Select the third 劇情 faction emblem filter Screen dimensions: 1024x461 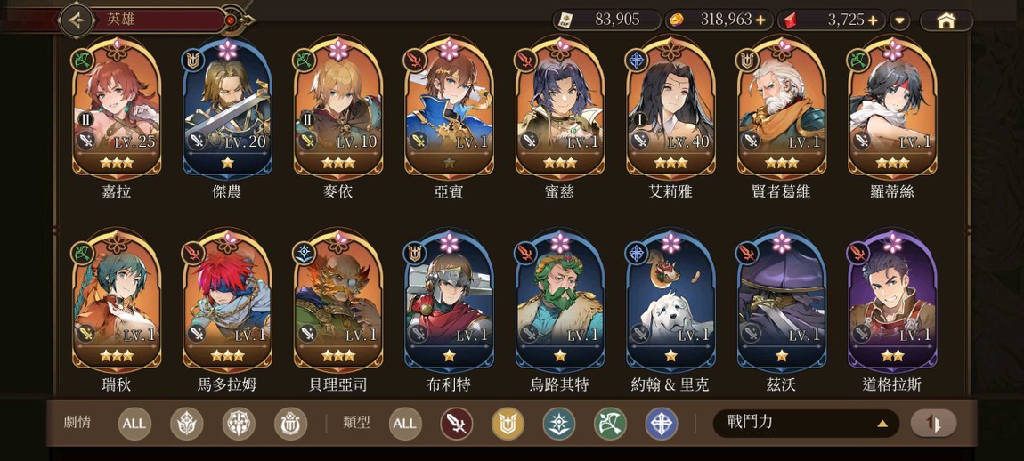coord(290,424)
